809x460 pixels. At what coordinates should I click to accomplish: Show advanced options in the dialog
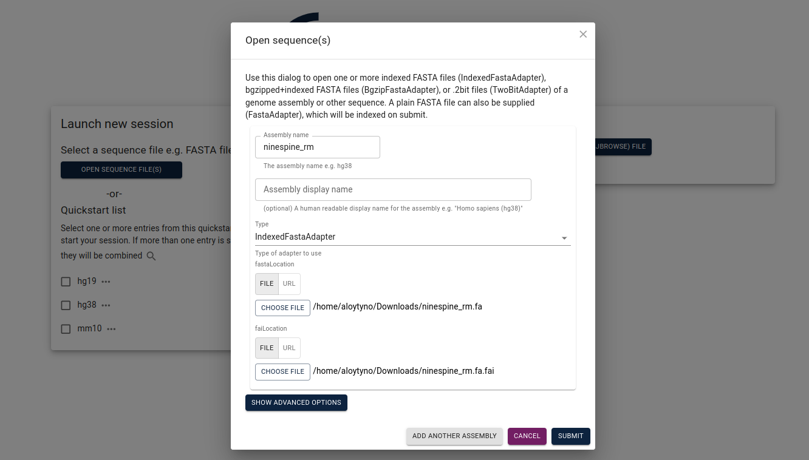click(x=296, y=402)
